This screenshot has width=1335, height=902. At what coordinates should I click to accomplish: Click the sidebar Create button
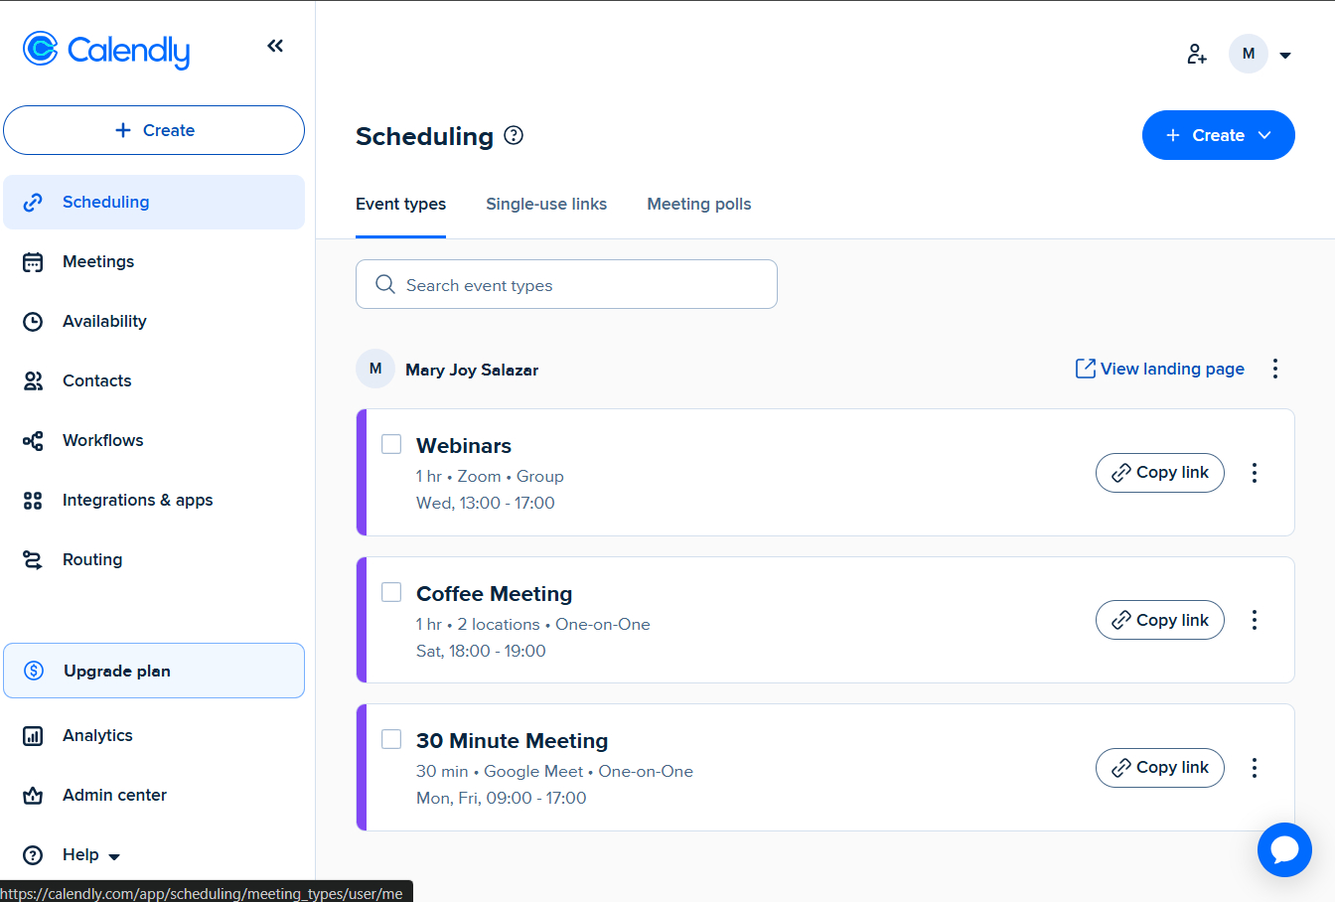(x=154, y=130)
